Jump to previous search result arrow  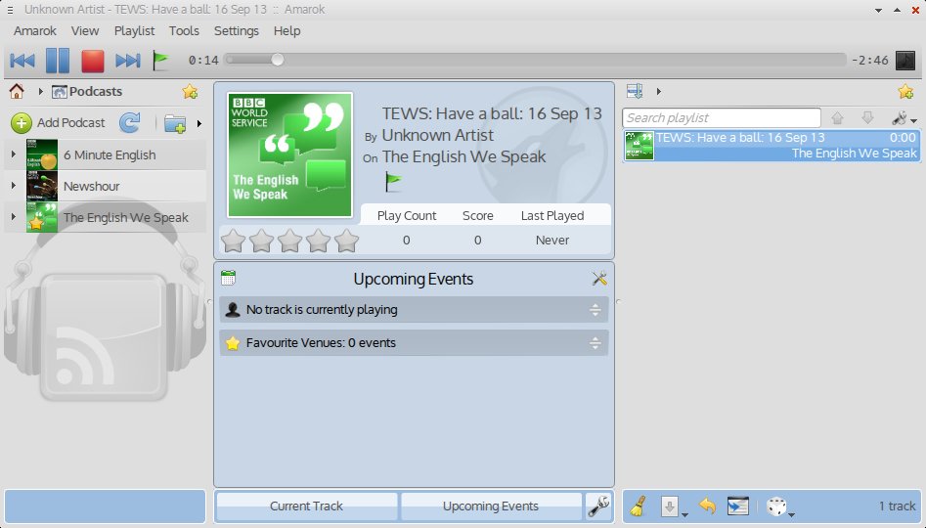pyautogui.click(x=837, y=118)
